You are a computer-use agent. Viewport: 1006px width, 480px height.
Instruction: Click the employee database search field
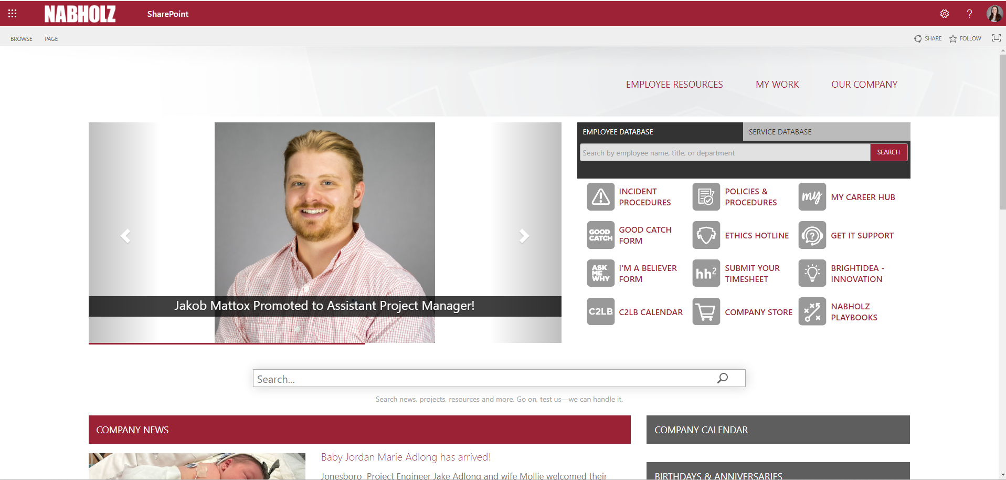point(724,153)
